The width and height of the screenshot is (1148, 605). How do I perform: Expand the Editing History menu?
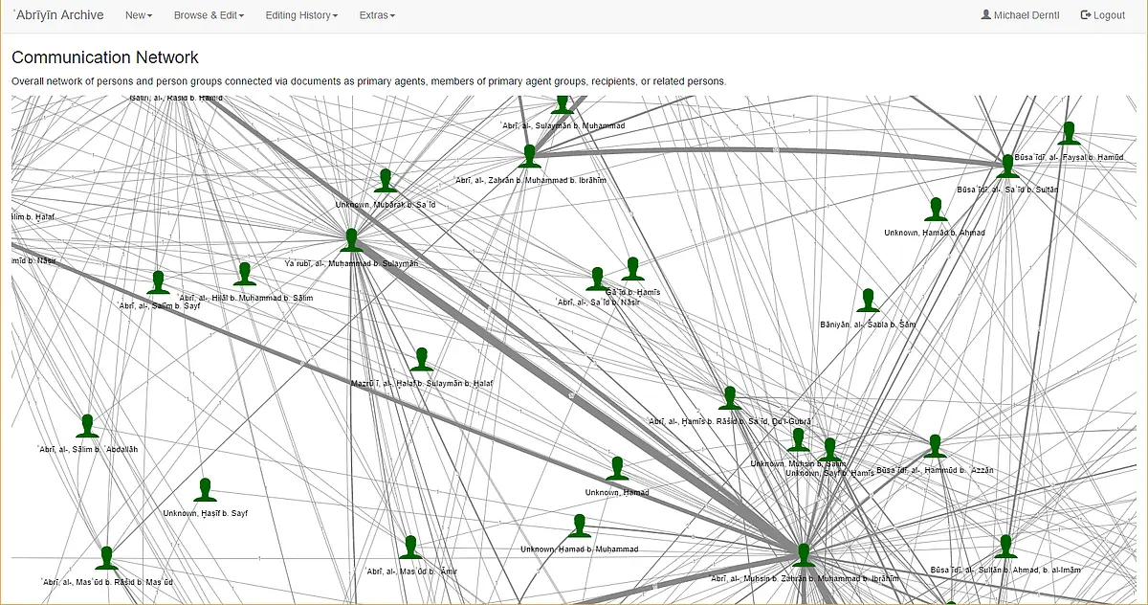301,15
